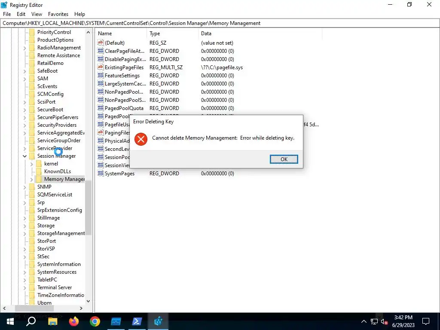Launch Firefox from taskbar
This screenshot has width=440, height=330.
pos(74,321)
